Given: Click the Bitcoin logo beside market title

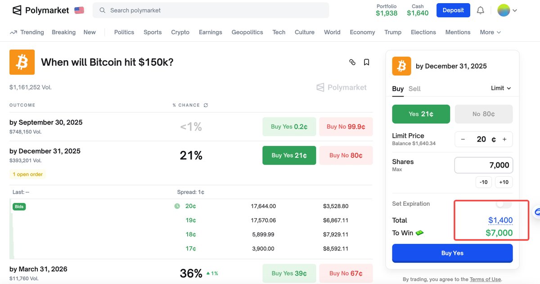Looking at the screenshot, I should pos(22,62).
